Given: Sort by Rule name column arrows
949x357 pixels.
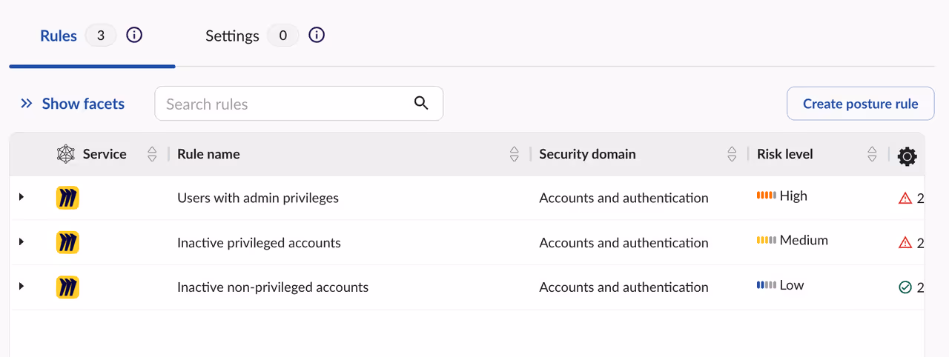Looking at the screenshot, I should click(x=515, y=154).
